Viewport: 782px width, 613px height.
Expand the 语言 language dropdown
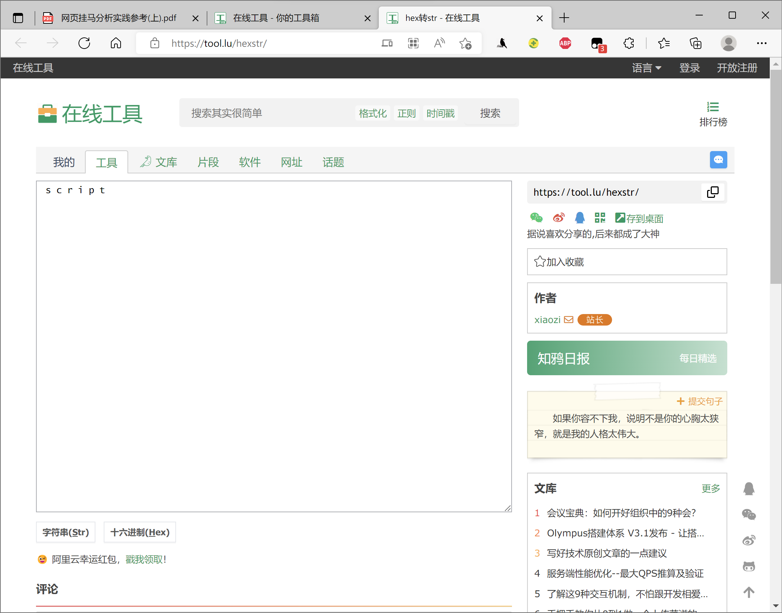[647, 68]
